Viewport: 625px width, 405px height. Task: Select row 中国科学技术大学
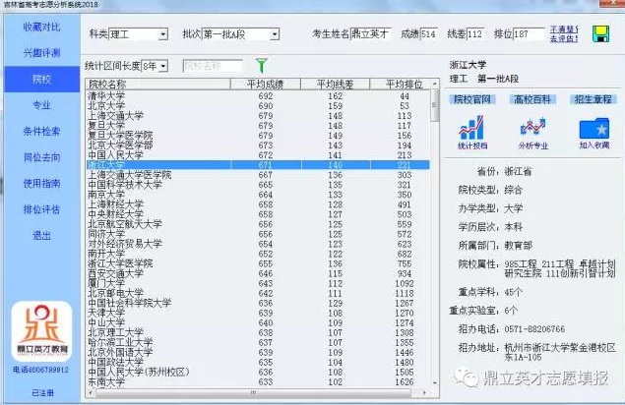tap(258, 185)
